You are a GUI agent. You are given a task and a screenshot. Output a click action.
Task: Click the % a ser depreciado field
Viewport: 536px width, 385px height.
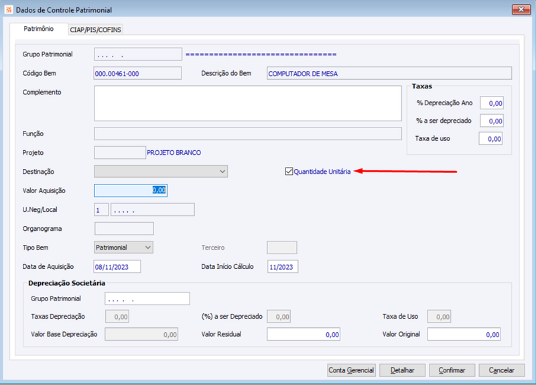click(492, 121)
